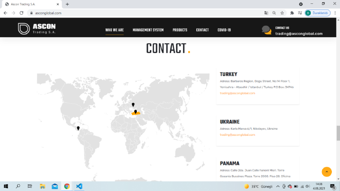Close the Ascon Trading S.A. tab
Image resolution: width=340 pixels, height=191 pixels.
click(58, 4)
